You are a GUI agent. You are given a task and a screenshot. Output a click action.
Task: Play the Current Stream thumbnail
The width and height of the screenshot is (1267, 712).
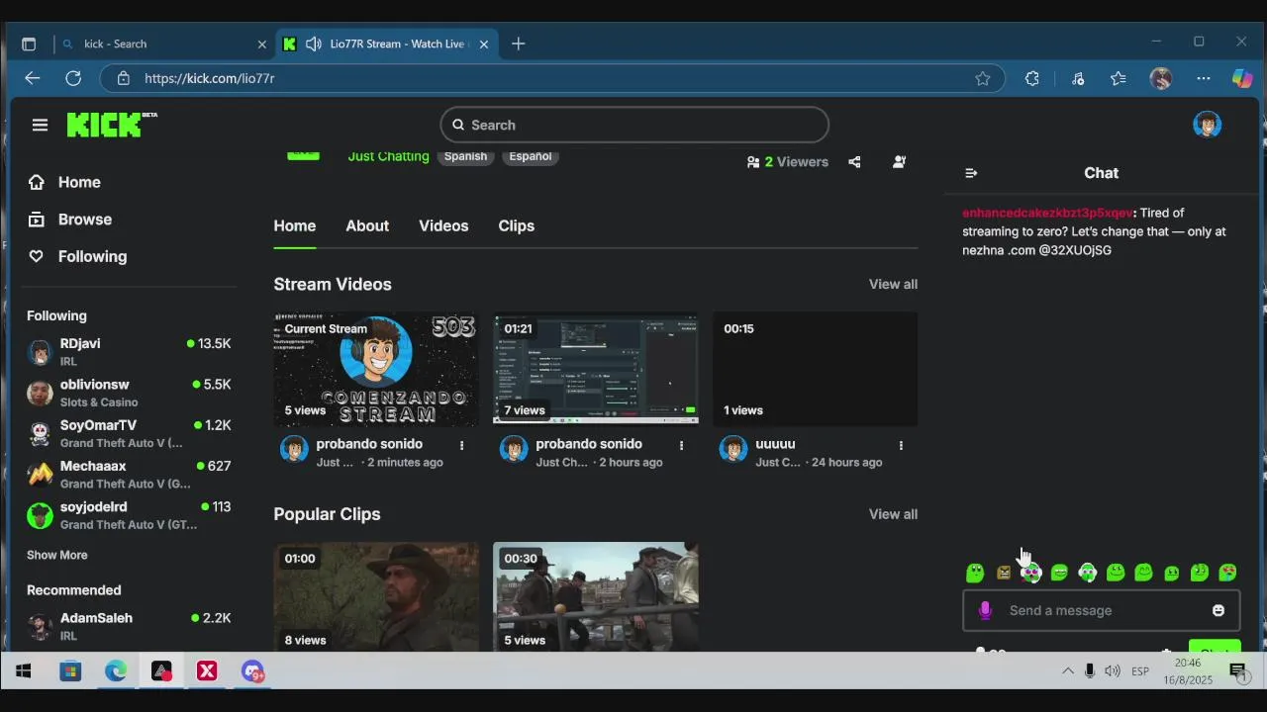click(x=376, y=369)
